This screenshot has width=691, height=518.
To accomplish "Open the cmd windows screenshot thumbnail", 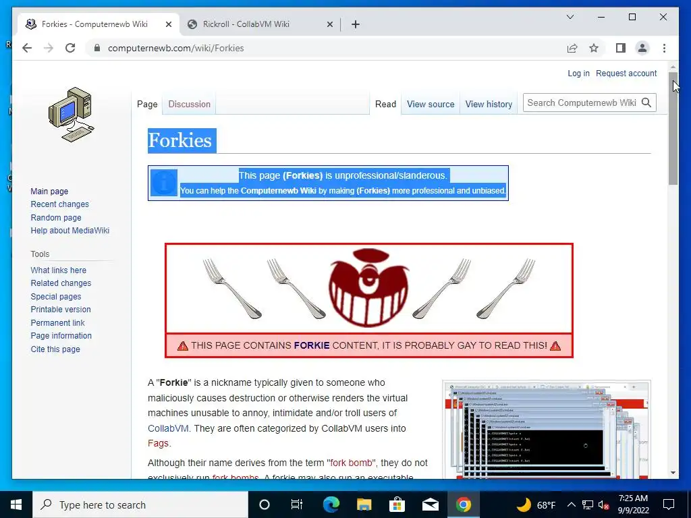I will point(547,430).
